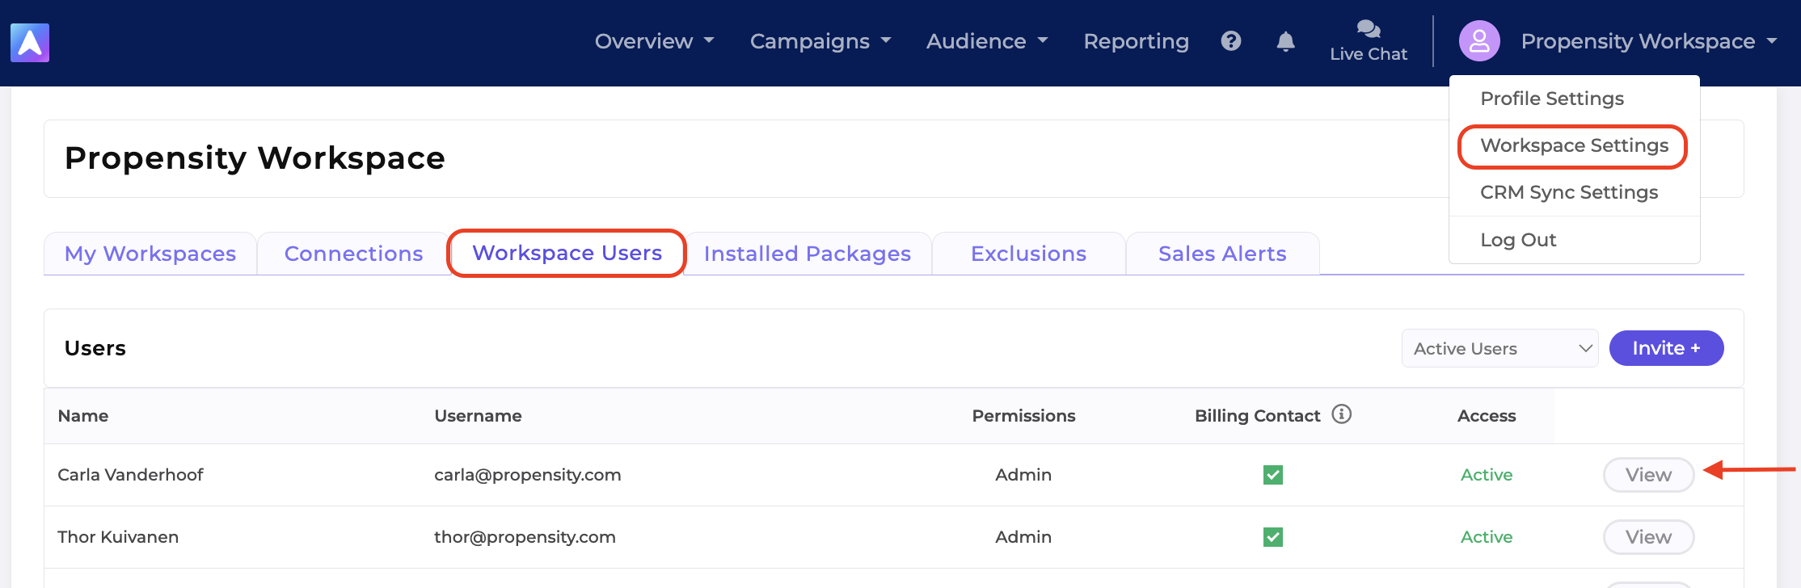Click Admin permission in Carla's row
Screen dimensions: 1801x588
click(1023, 475)
